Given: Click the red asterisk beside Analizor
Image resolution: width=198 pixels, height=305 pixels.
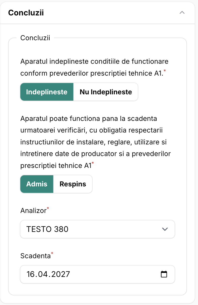Looking at the screenshot, I should pos(48,208).
